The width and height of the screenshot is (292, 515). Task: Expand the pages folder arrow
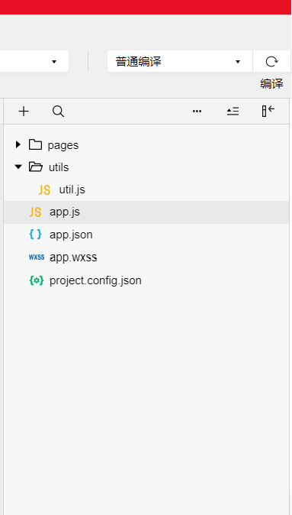pyautogui.click(x=18, y=144)
